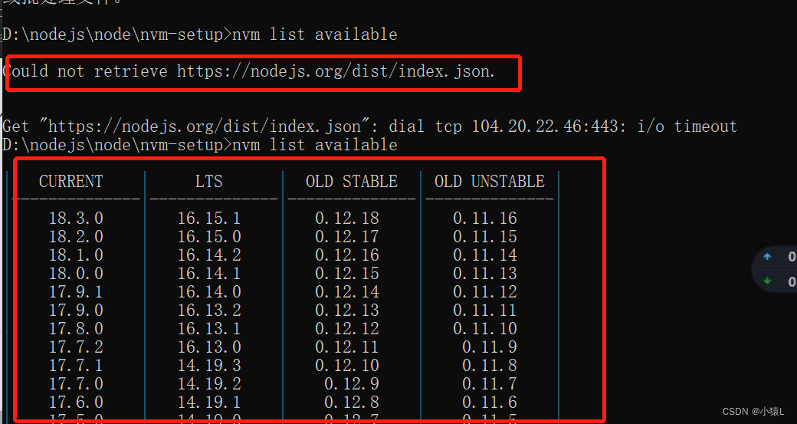Click LTS version 16.13.0
This screenshot has width=797, height=424.
(209, 347)
